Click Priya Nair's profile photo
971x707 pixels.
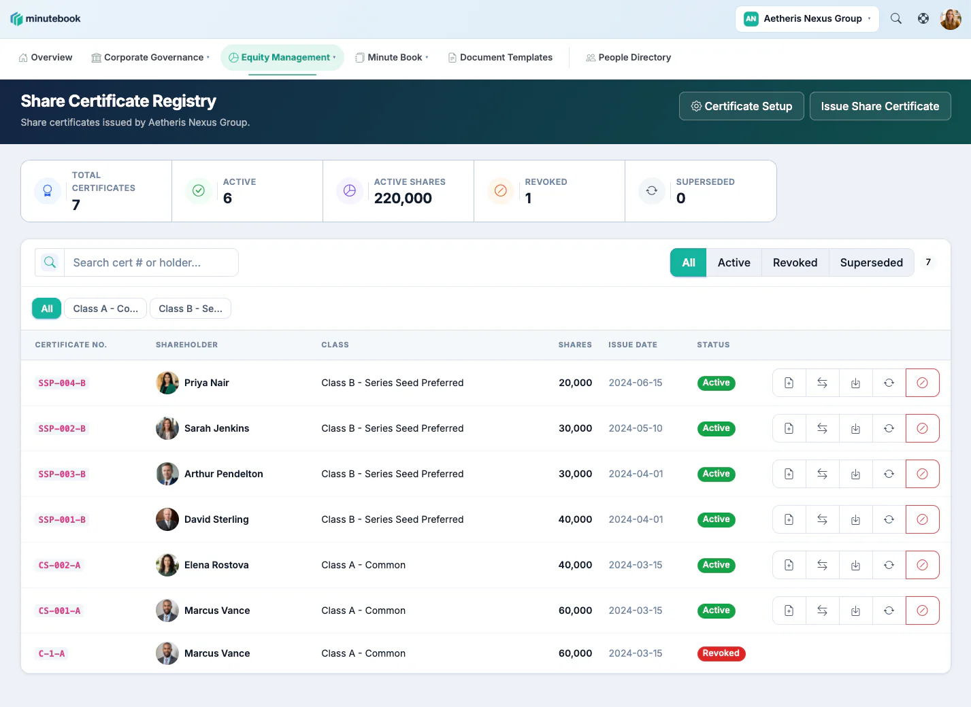167,383
